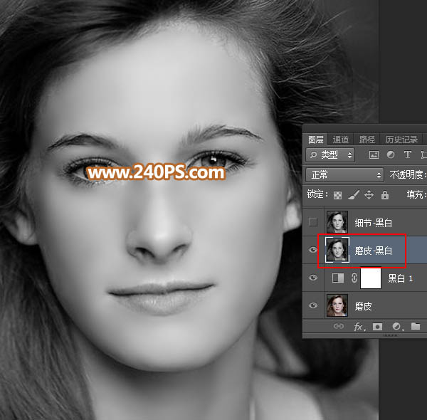Click the 填充 fill label
The image size is (427, 420).
click(416, 194)
